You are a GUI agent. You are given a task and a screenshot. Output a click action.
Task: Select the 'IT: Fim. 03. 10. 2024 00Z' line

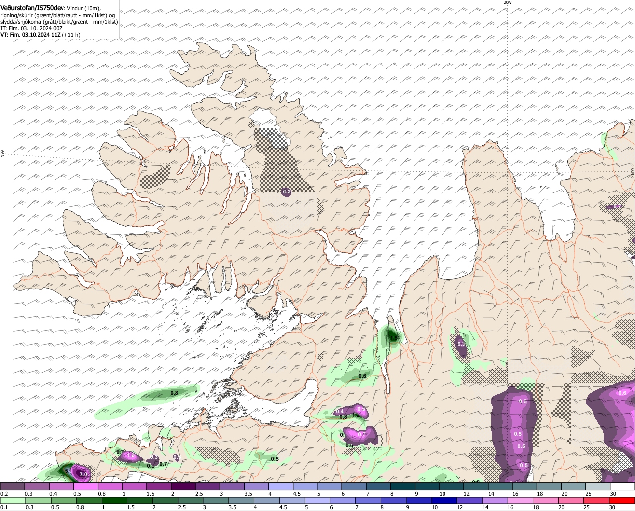click(x=32, y=28)
